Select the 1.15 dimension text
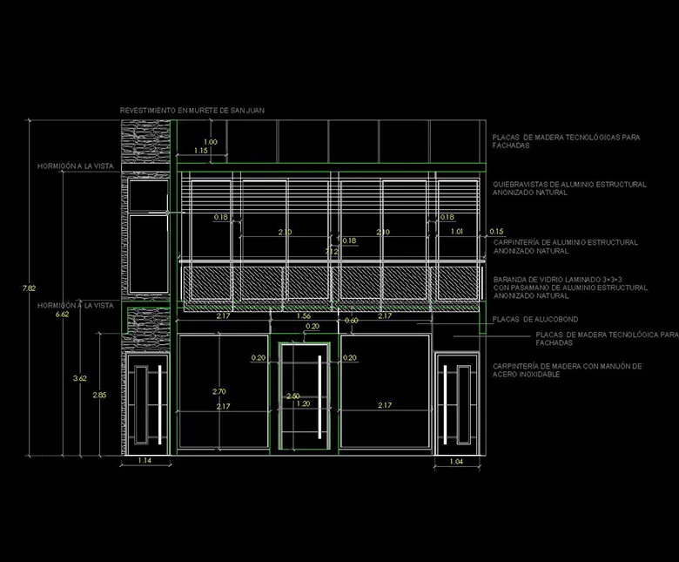Viewport: 679px width, 562px height. click(x=200, y=151)
